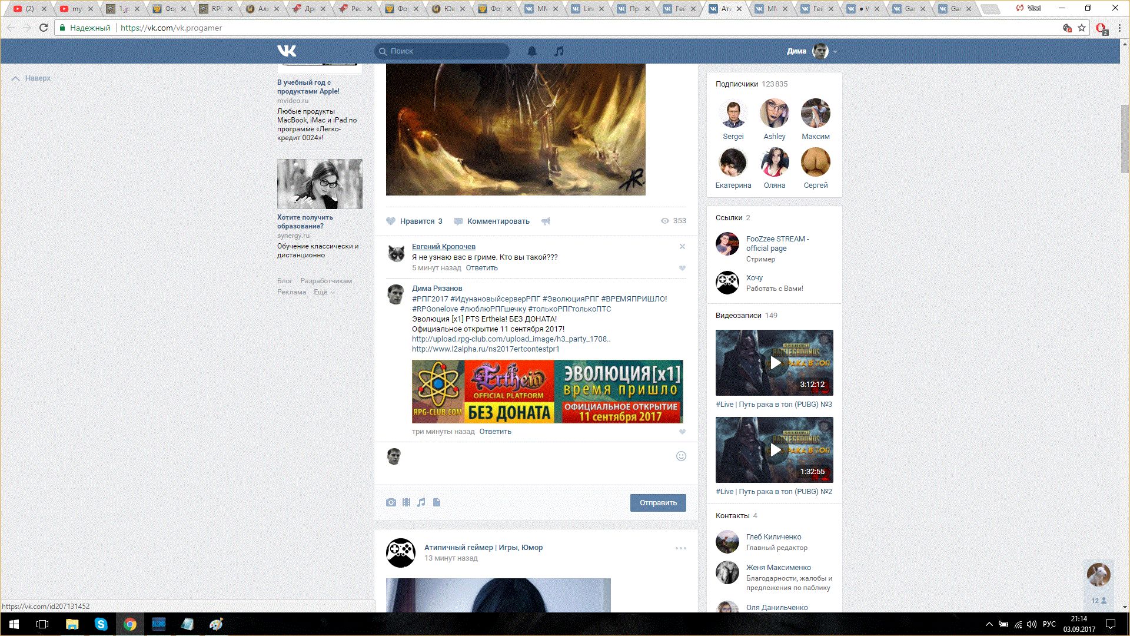
Task: Attach a photo with camera icon
Action: pyautogui.click(x=391, y=502)
